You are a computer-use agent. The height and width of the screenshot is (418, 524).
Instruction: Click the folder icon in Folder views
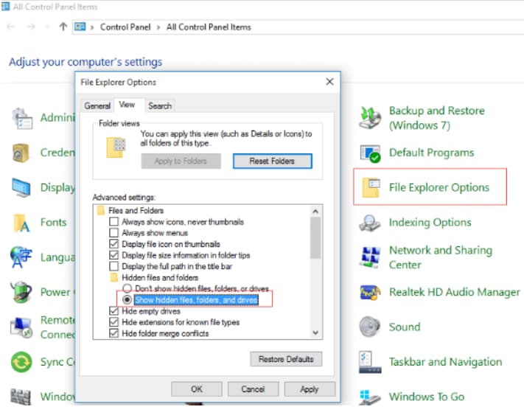116,147
